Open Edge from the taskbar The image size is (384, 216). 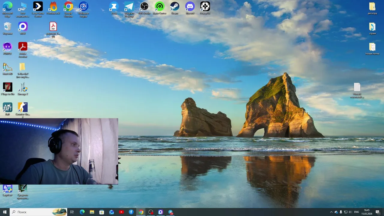(x=82, y=212)
